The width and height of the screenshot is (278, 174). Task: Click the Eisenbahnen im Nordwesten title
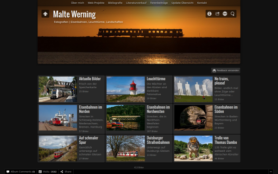coord(158,109)
